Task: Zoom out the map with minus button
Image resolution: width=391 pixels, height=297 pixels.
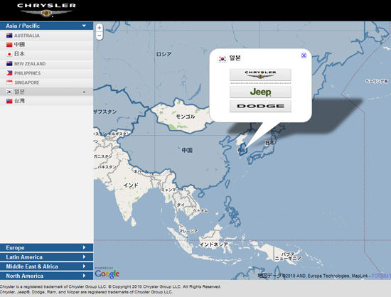Action: (x=100, y=36)
